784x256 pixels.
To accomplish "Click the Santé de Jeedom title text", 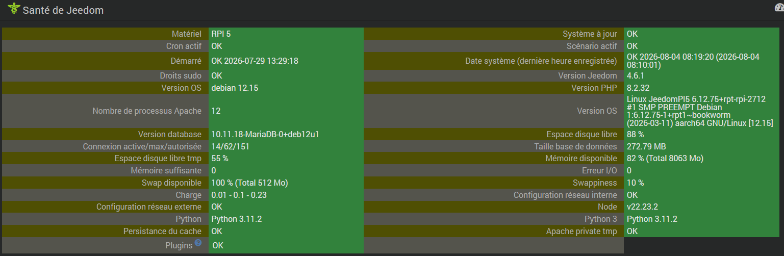I will pyautogui.click(x=63, y=10).
